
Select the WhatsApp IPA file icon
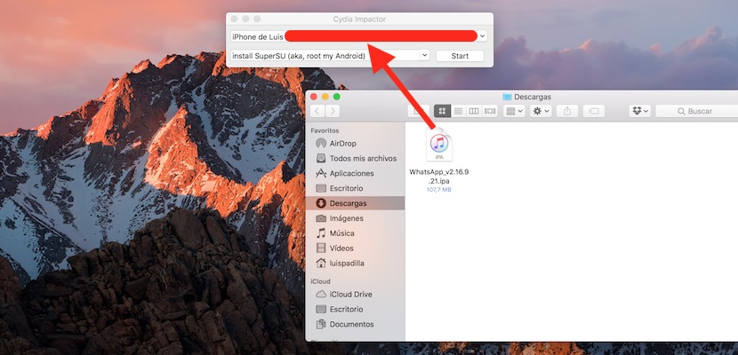pos(439,145)
